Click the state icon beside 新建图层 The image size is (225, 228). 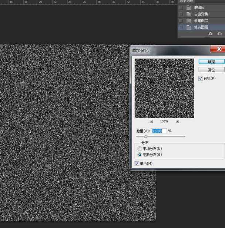pyautogui.click(x=189, y=21)
